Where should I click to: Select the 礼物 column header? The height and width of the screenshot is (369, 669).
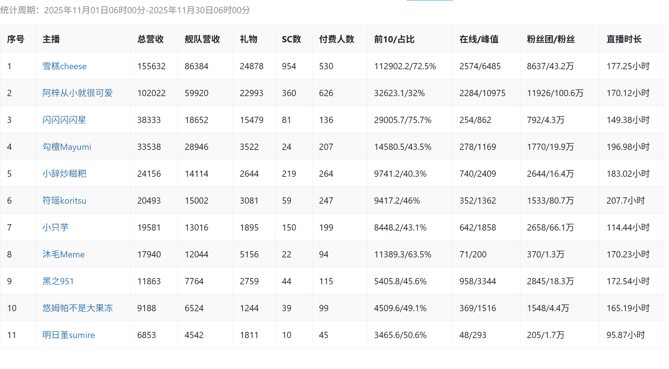pyautogui.click(x=248, y=39)
